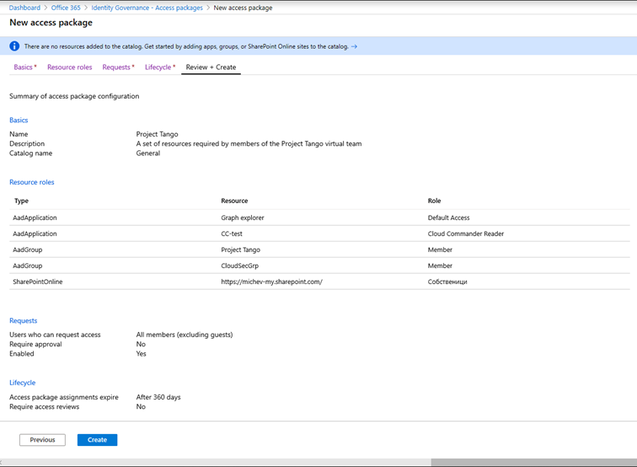The height and width of the screenshot is (467, 637).
Task: Open the Requests tab
Action: [x=118, y=67]
